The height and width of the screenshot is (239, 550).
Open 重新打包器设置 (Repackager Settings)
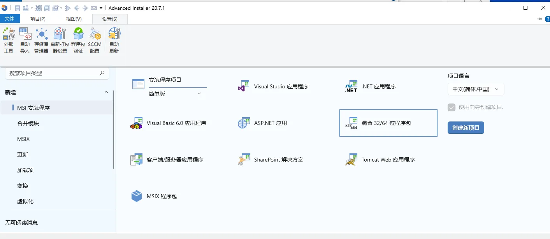coord(60,39)
